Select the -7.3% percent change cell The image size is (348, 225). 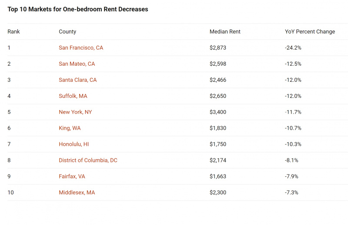[291, 192]
